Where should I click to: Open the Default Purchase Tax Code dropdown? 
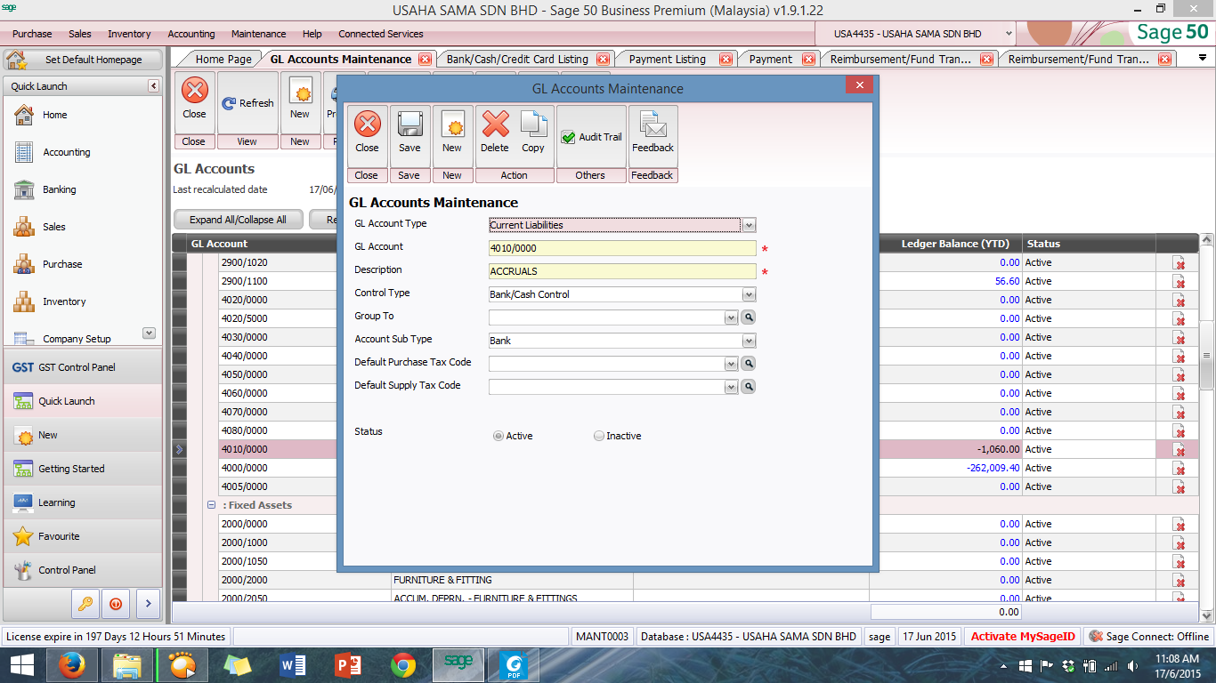click(x=732, y=364)
